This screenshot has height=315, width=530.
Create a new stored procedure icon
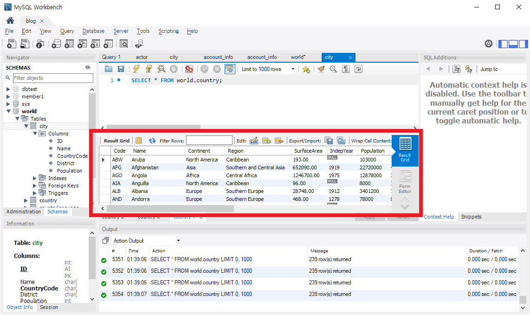tap(95, 44)
